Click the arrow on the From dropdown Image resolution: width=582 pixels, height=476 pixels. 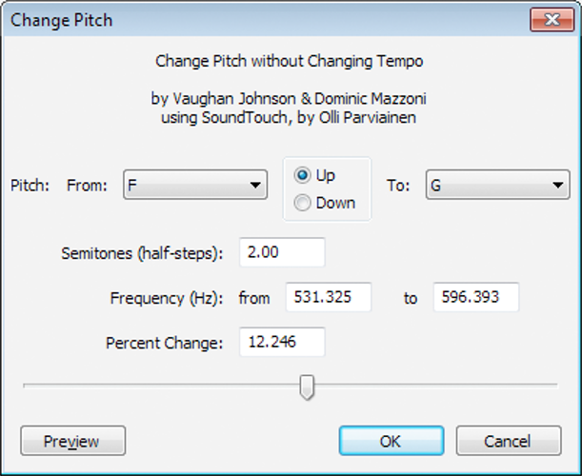click(255, 186)
